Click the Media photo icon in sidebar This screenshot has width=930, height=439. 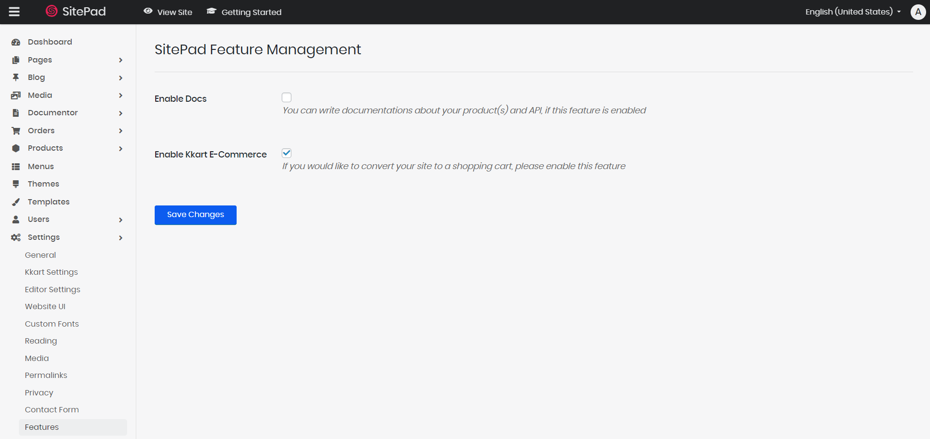point(16,95)
